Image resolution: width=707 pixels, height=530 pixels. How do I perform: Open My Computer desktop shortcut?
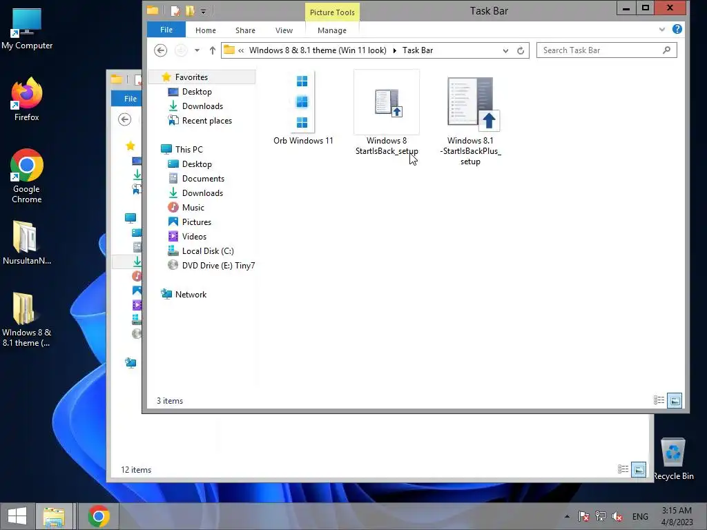[27, 29]
